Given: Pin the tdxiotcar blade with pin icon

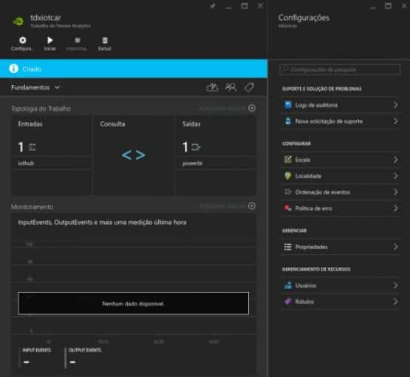Looking at the screenshot, I should coord(213,6).
